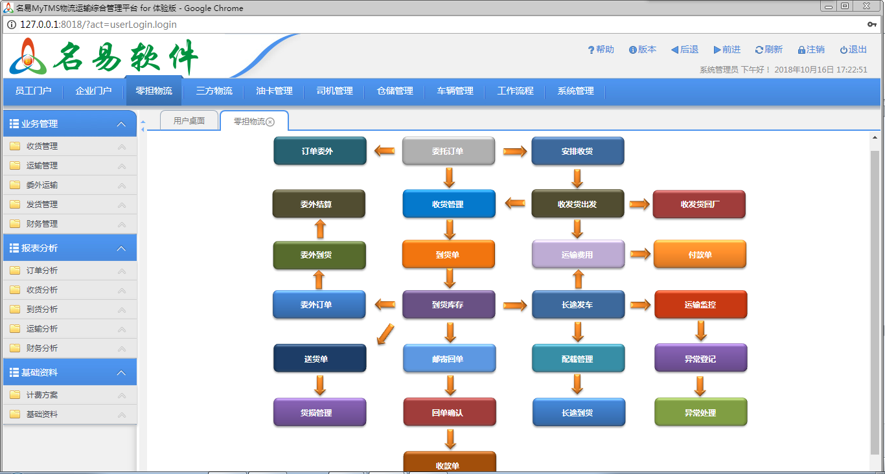Switch to the 用户桌面 tab
The width and height of the screenshot is (885, 474).
pyautogui.click(x=189, y=121)
